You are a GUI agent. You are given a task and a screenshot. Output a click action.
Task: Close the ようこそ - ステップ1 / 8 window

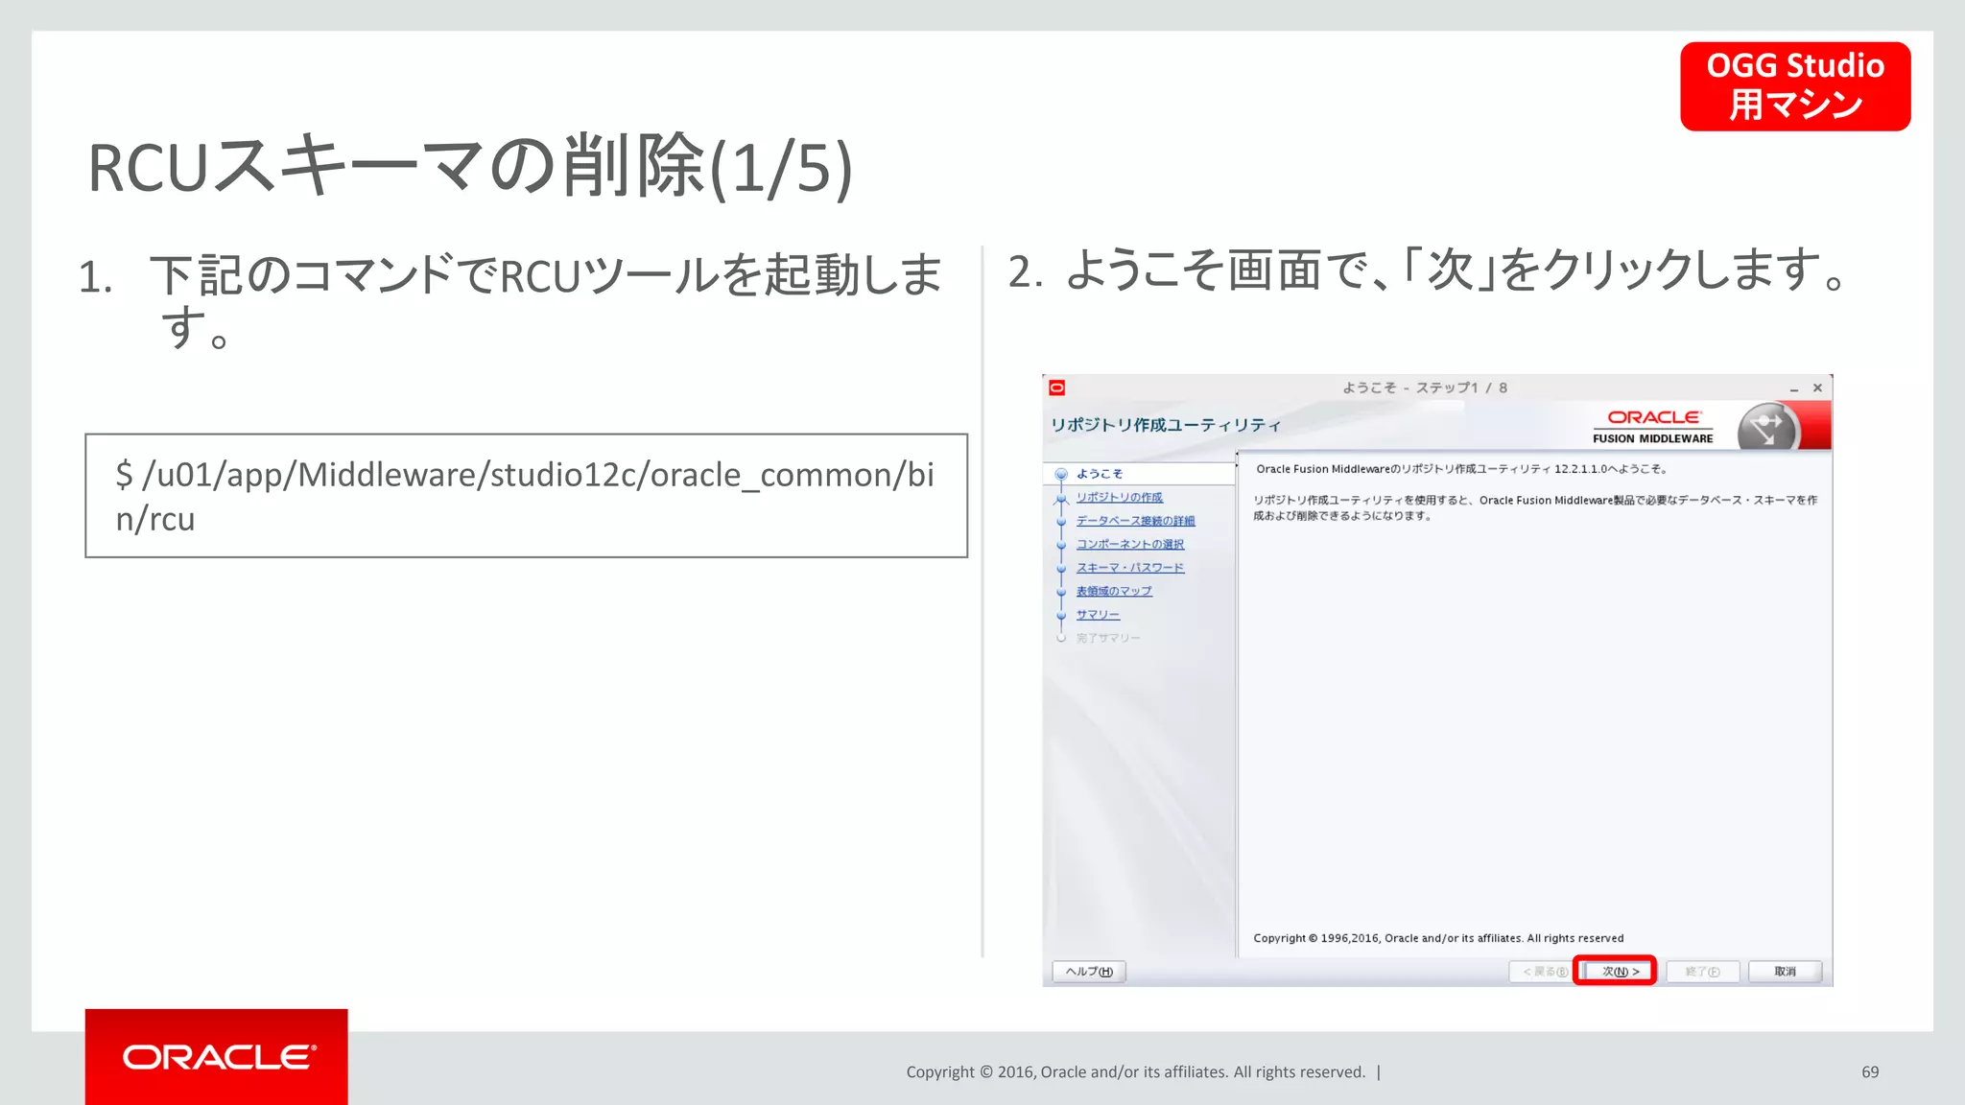click(1817, 388)
